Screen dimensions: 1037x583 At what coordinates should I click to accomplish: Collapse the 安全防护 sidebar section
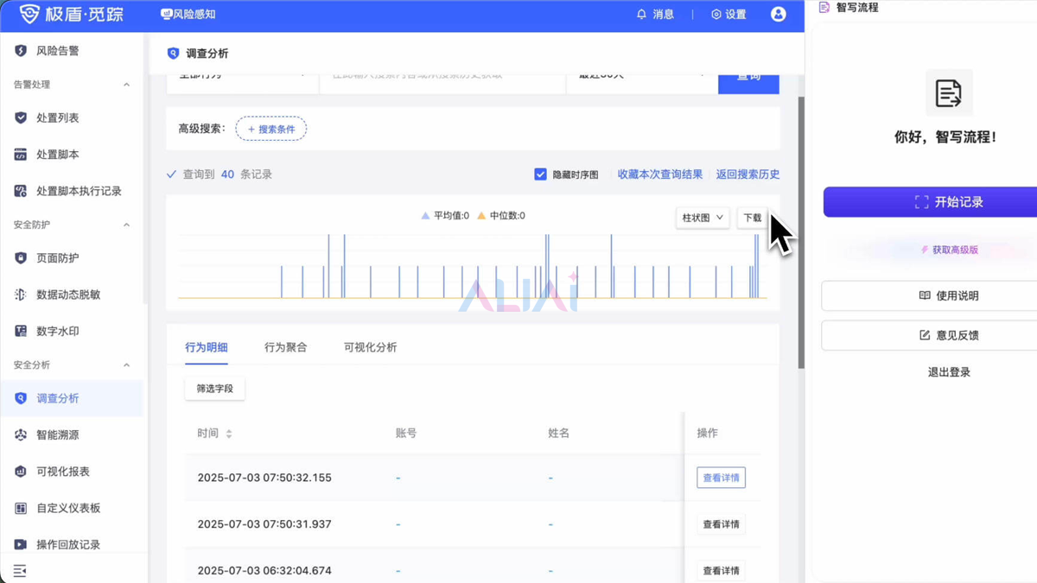(x=126, y=225)
